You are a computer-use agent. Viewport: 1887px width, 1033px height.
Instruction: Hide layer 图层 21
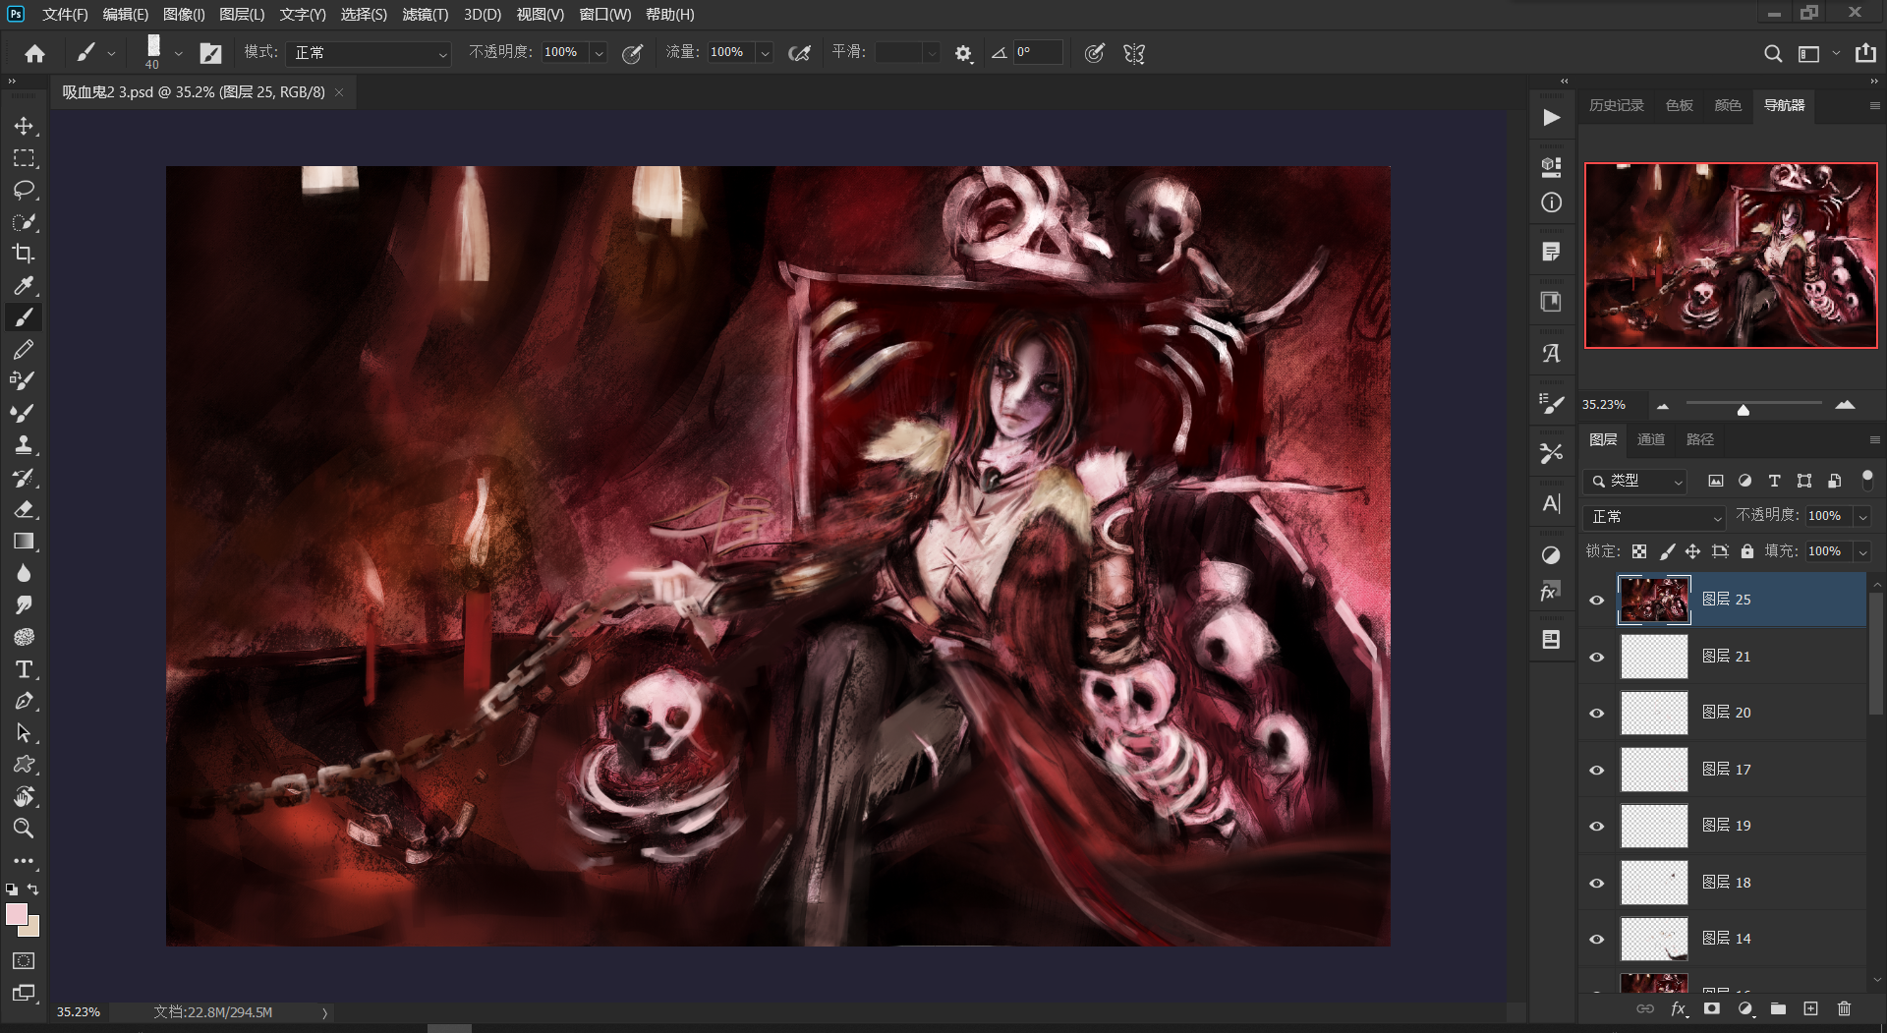tap(1597, 657)
